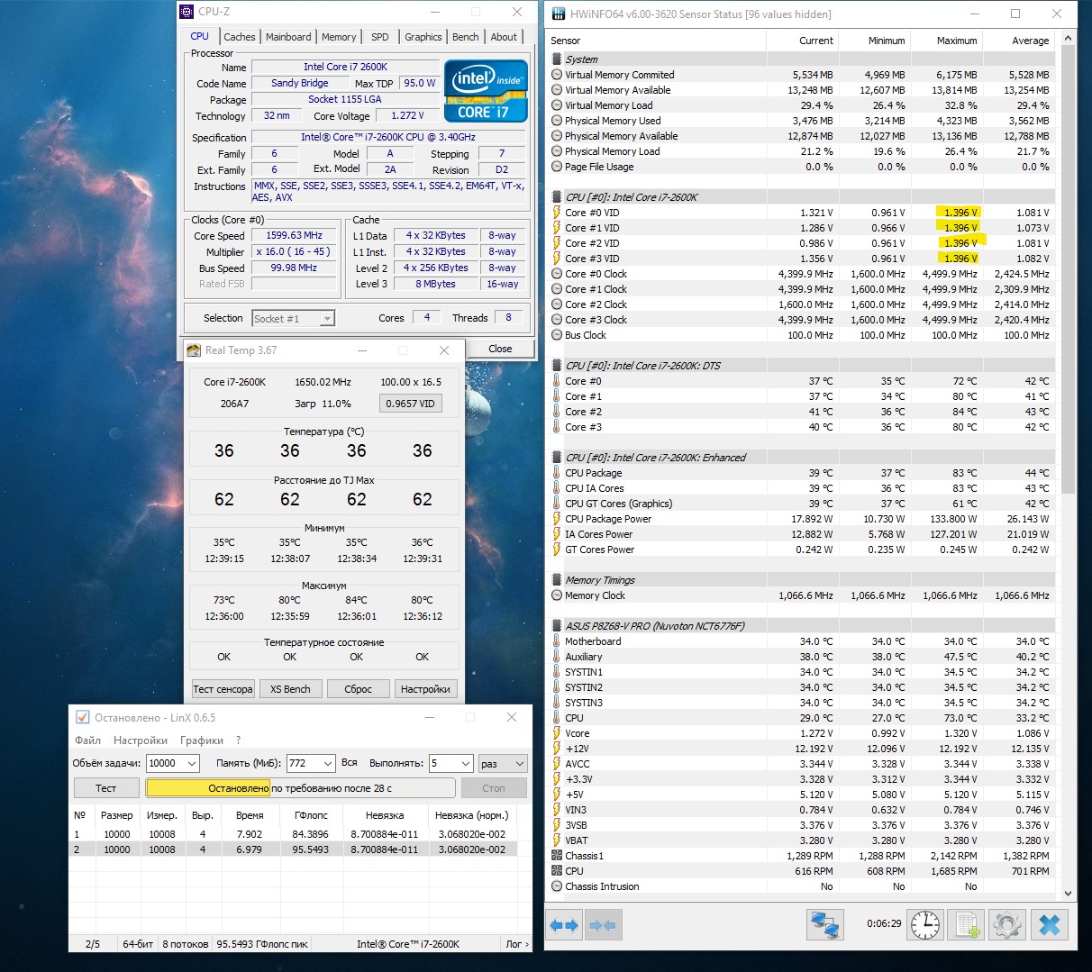The width and height of the screenshot is (1092, 972).
Task: Click CPU Package Power row in HWiNFO
Action: pyautogui.click(x=801, y=519)
